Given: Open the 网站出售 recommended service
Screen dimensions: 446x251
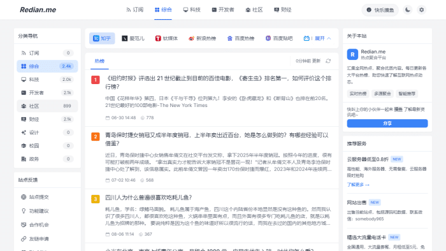Looking at the screenshot, I should click(x=357, y=203).
